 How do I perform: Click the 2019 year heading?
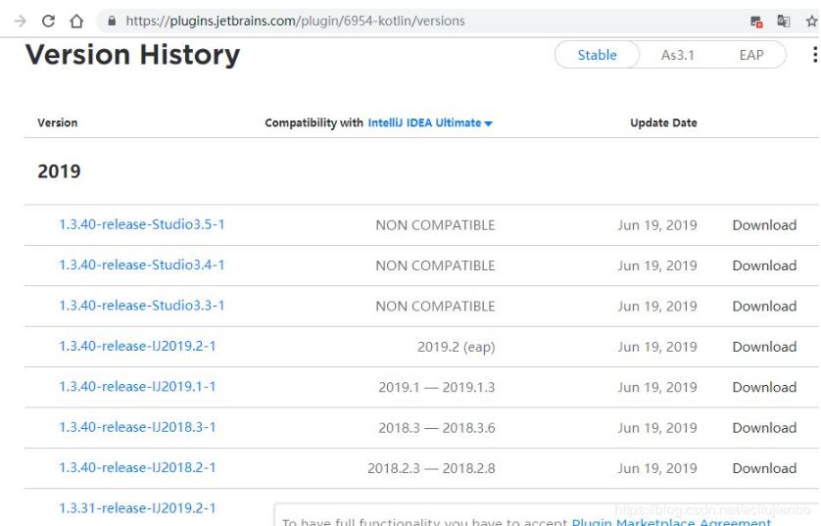[x=59, y=171]
